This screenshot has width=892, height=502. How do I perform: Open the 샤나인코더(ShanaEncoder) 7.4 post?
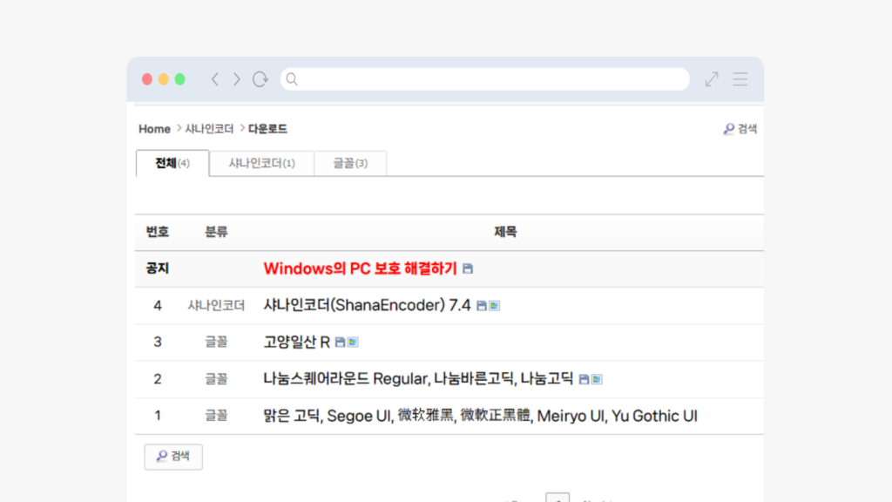pyautogui.click(x=367, y=305)
